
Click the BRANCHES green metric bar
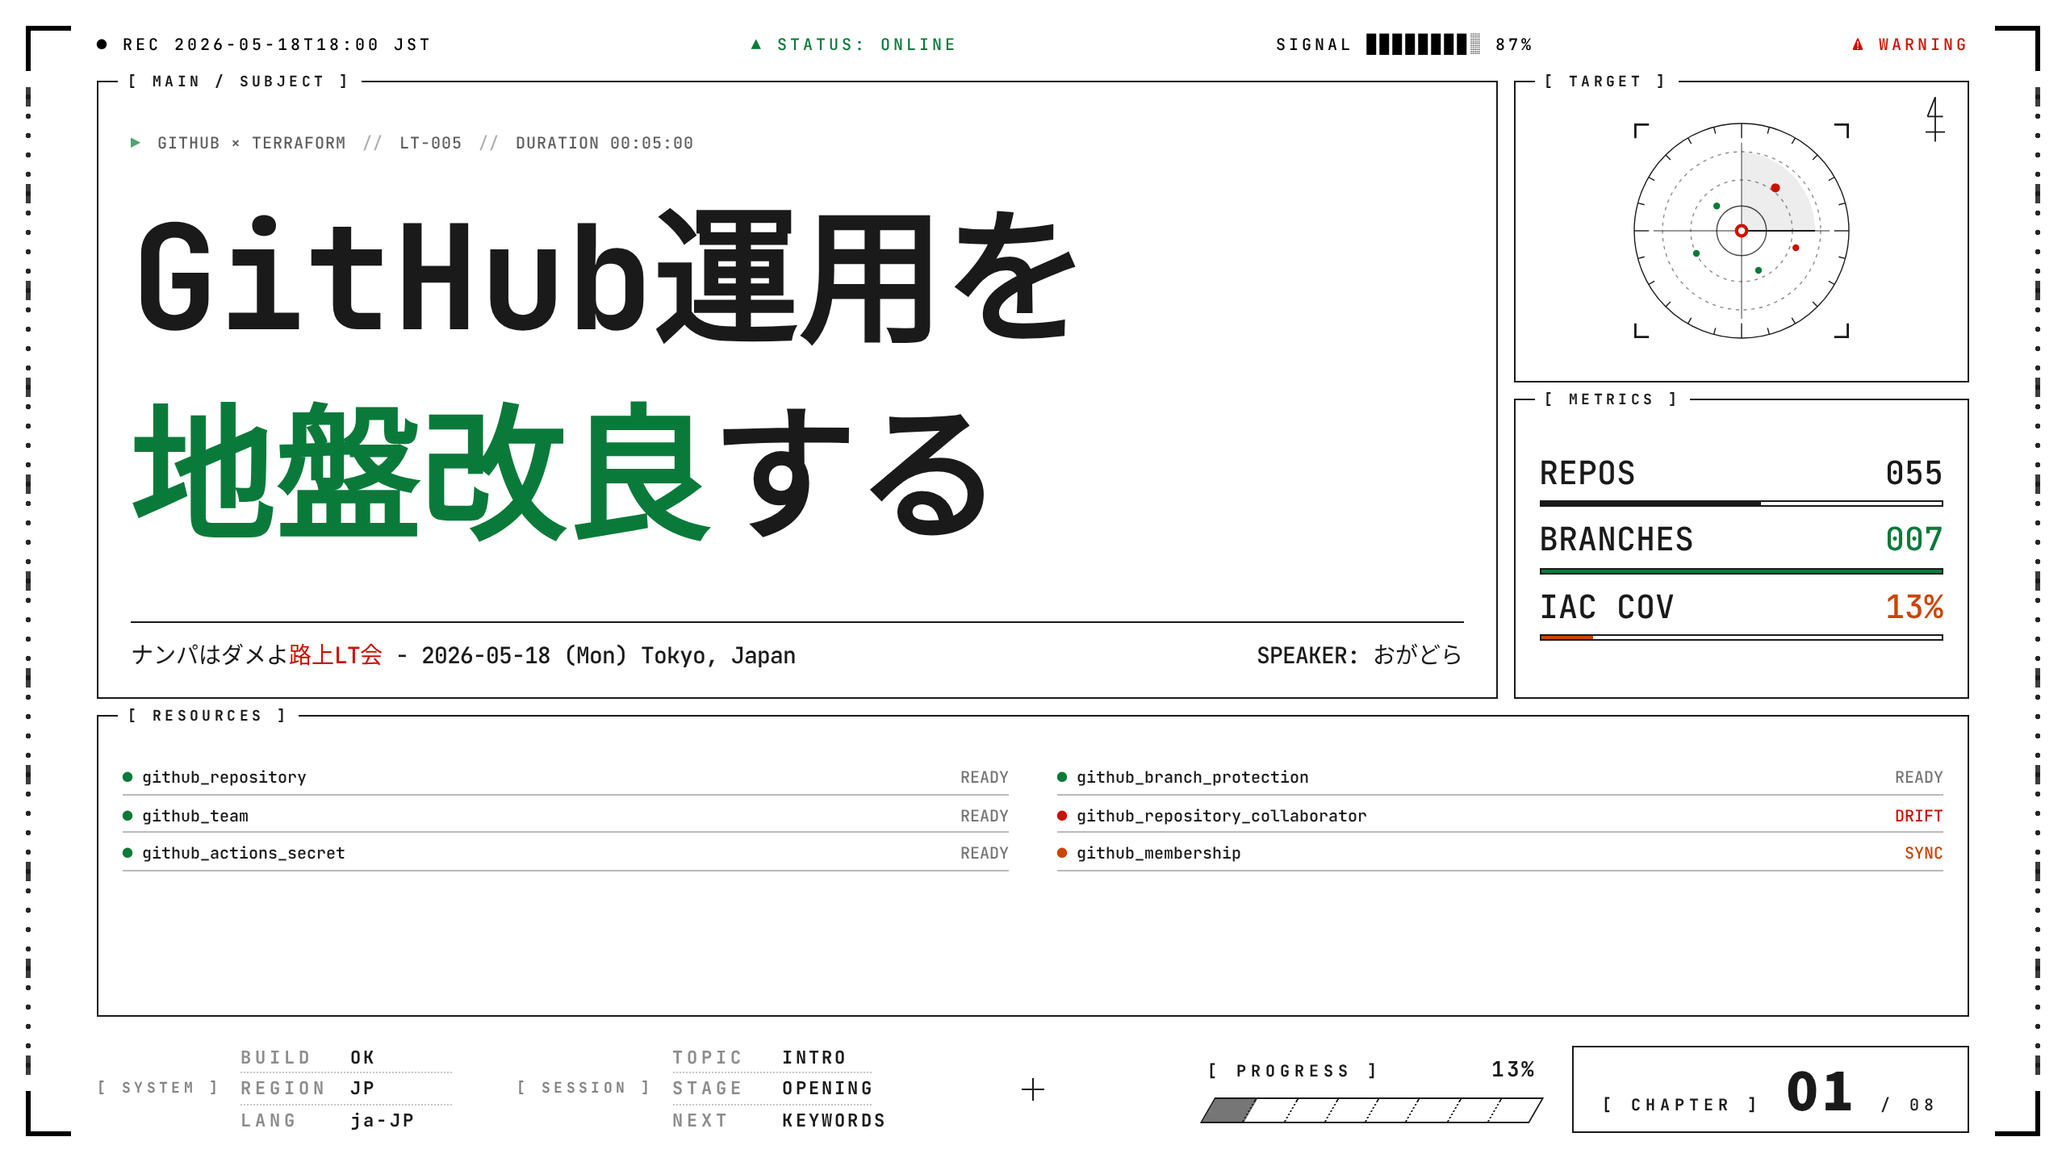(x=1741, y=571)
